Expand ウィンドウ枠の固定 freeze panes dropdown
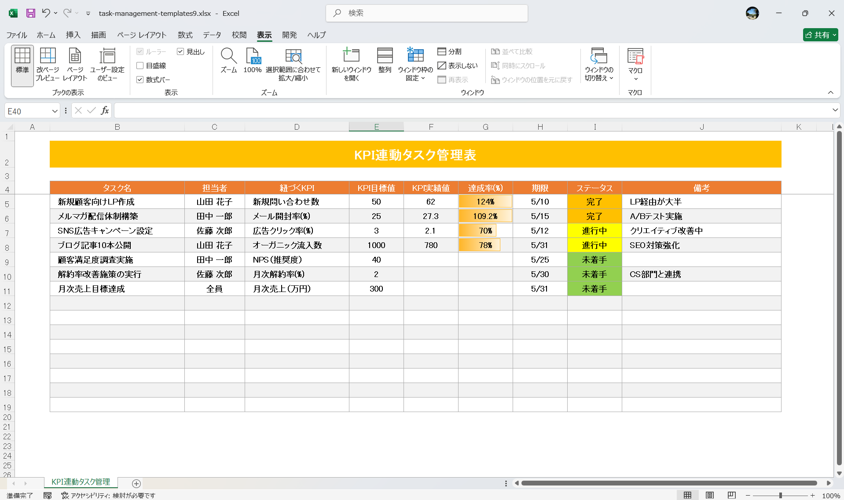 [x=415, y=65]
